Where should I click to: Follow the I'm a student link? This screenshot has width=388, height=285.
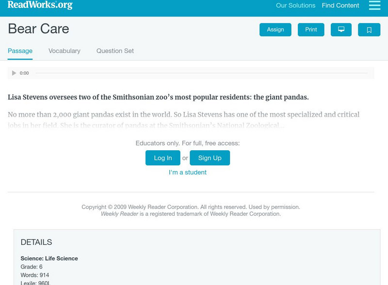pyautogui.click(x=188, y=173)
